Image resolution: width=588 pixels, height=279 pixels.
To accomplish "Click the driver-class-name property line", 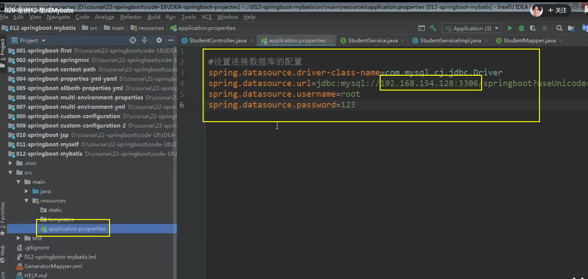I will coord(355,73).
